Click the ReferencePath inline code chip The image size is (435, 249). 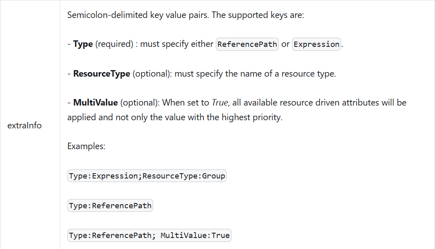pyautogui.click(x=247, y=44)
